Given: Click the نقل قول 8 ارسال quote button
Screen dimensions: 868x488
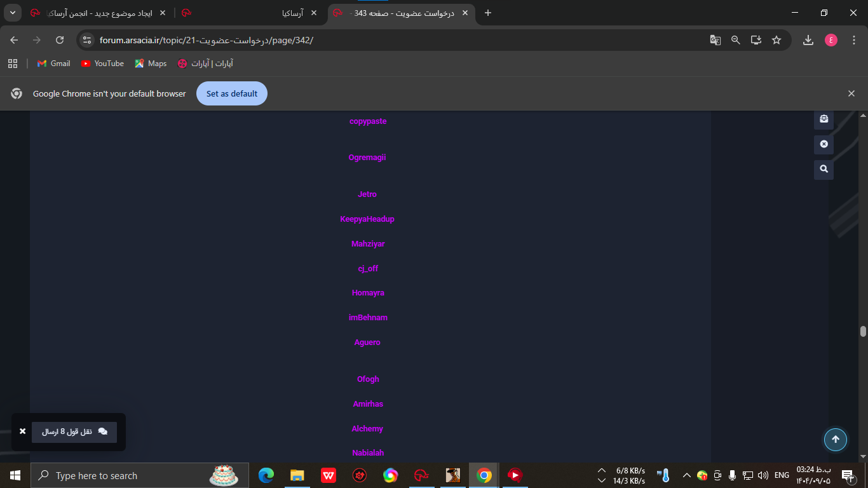Looking at the screenshot, I should click(x=74, y=432).
